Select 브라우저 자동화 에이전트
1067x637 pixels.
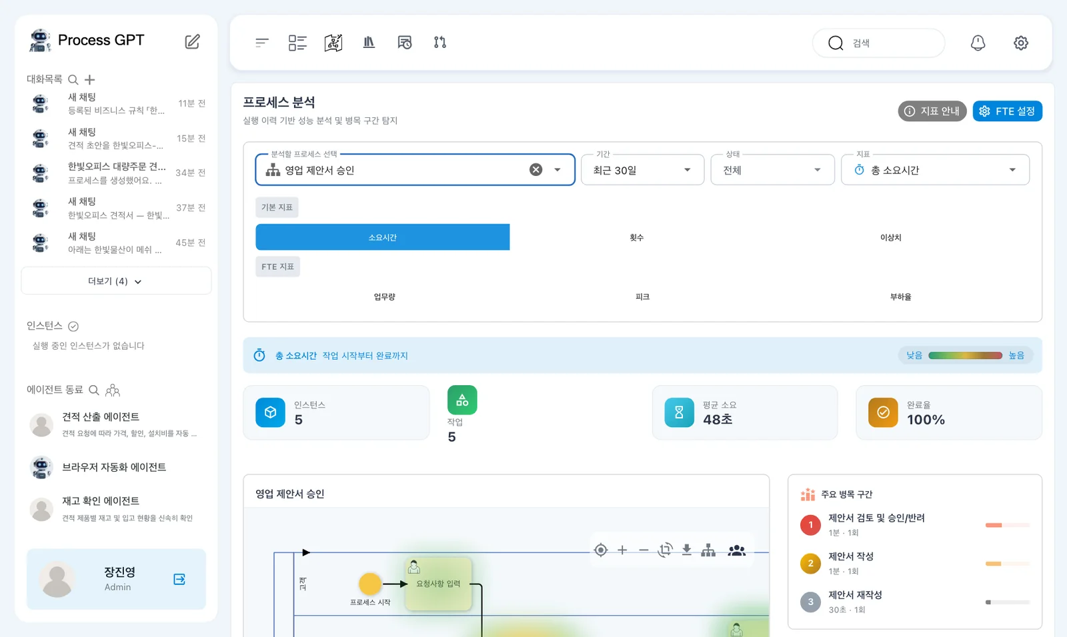point(116,467)
